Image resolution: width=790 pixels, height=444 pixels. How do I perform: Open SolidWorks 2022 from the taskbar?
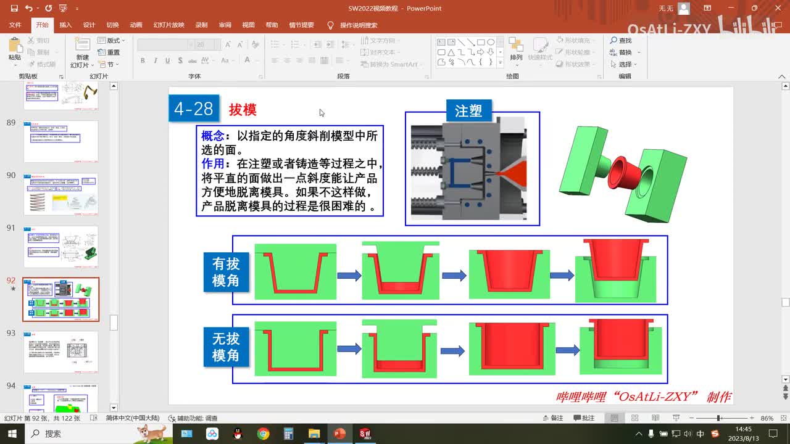coord(365,434)
